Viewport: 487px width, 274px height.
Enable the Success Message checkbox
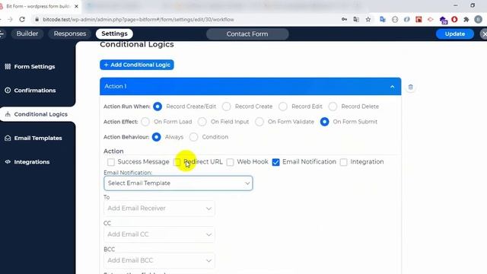pyautogui.click(x=111, y=162)
